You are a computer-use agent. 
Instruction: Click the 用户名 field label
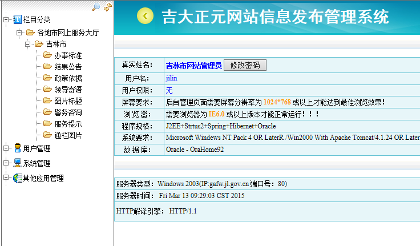click(137, 79)
